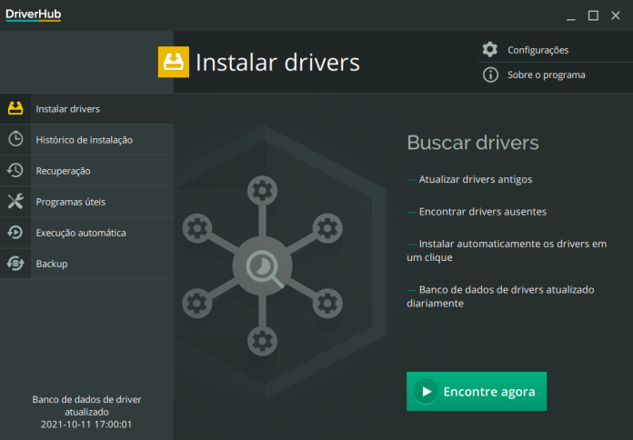Click 'Banco de dados de driver atualizado' status

[86, 405]
